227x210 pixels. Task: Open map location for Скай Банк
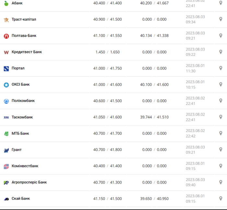[x=221, y=198]
